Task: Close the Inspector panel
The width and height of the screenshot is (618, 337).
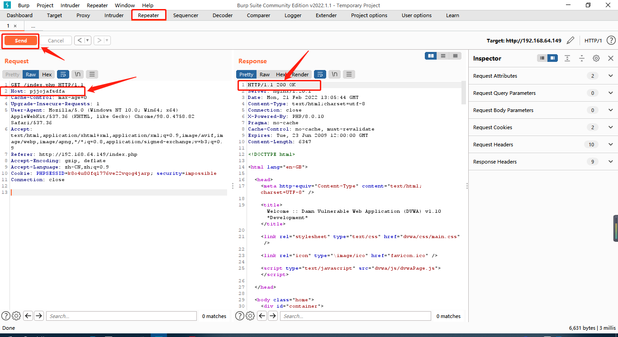Action: (610, 58)
